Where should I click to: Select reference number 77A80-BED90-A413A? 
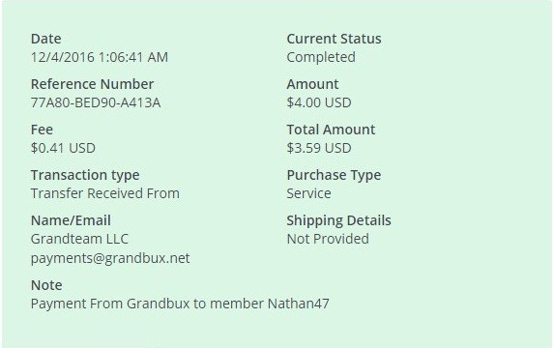click(x=96, y=102)
